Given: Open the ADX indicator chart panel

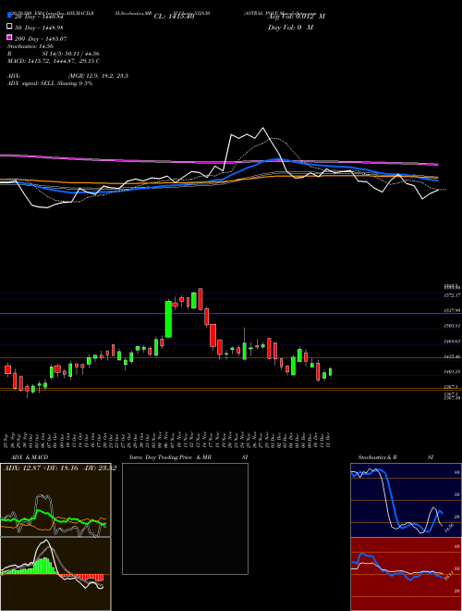Looking at the screenshot, I should [x=55, y=500].
